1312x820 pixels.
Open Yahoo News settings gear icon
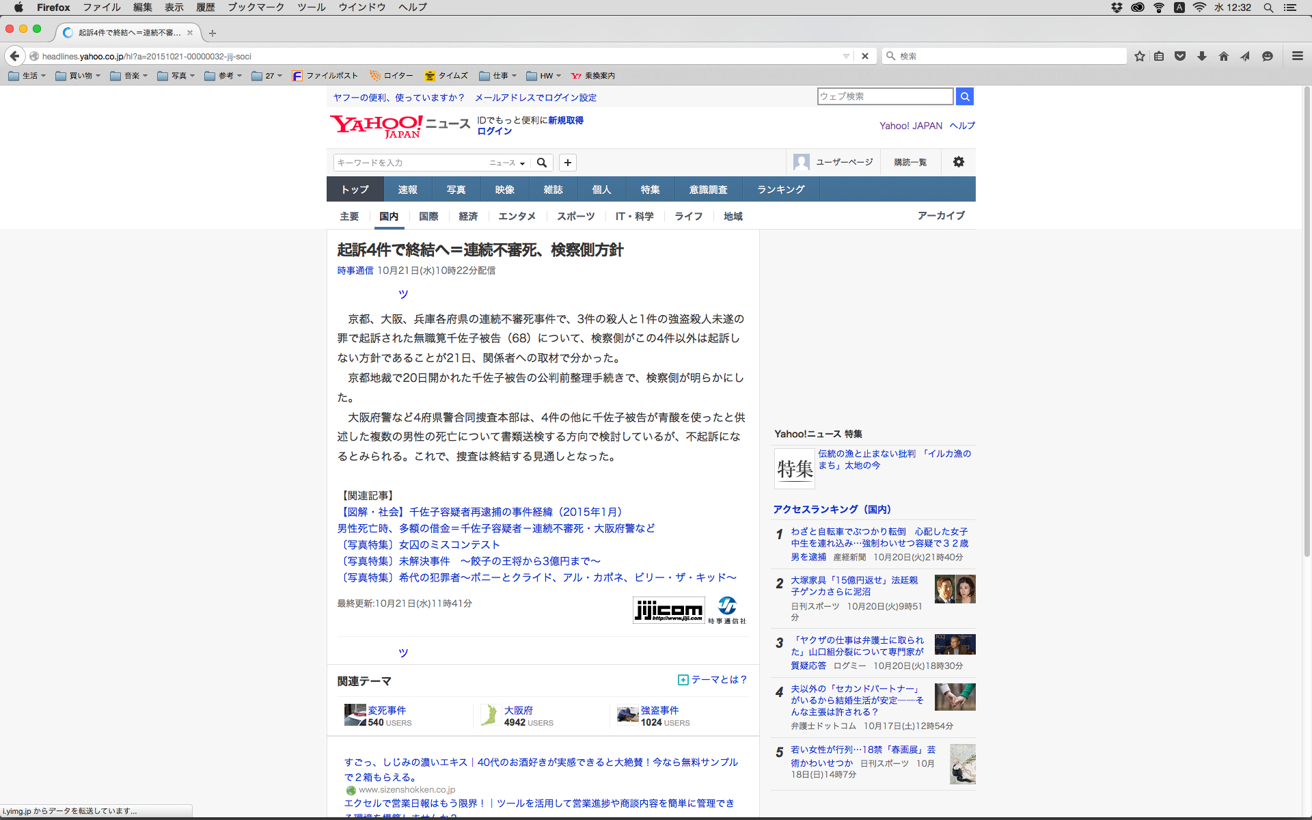(x=958, y=162)
